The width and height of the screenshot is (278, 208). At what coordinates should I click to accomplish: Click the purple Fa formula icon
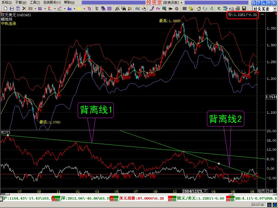(x=158, y=8)
